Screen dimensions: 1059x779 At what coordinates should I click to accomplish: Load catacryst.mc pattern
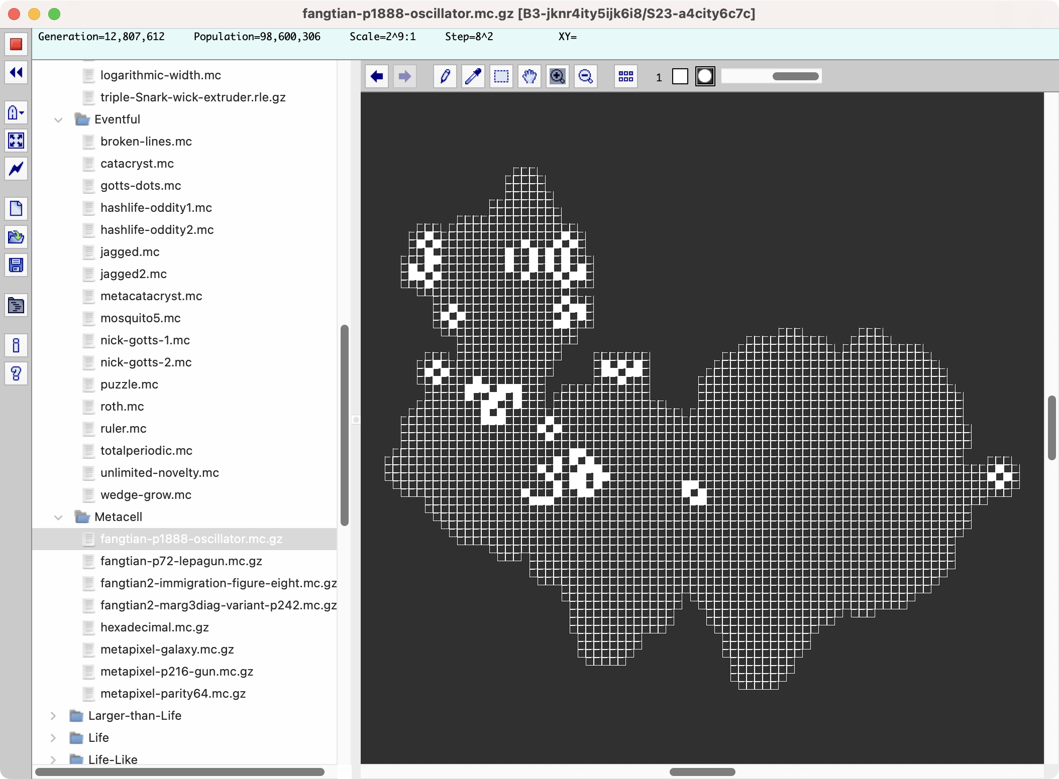137,164
